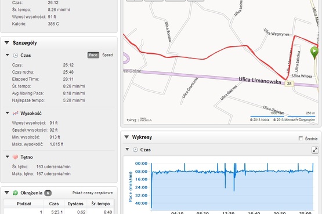The height and width of the screenshot is (214, 322).
Task: Expand the Czas chart to fullscreen
Action: tap(315, 150)
